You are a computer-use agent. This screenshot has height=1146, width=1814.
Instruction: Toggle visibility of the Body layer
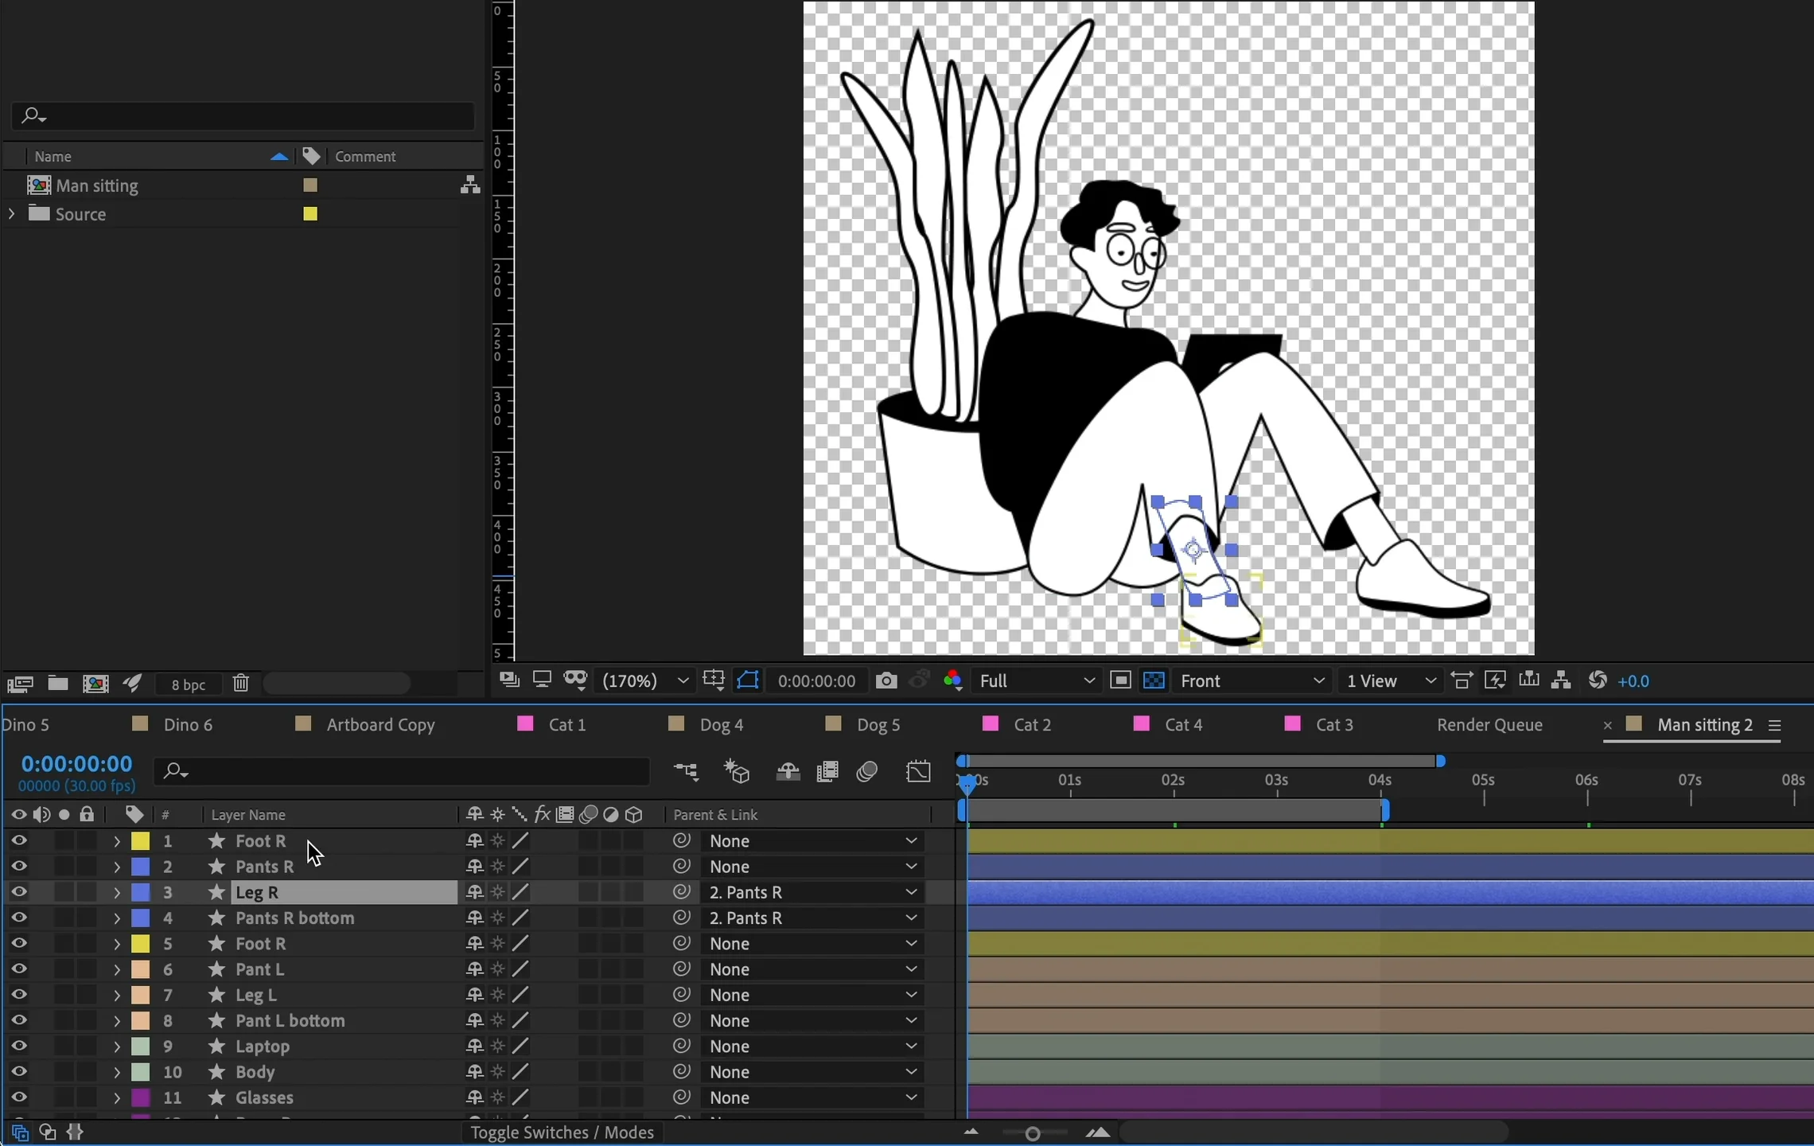19,1072
